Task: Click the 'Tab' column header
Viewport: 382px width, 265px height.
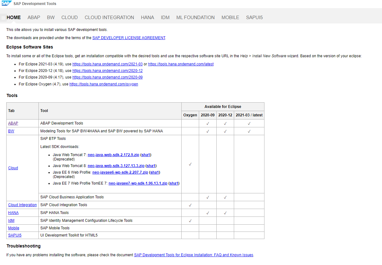Action: (x=23, y=111)
